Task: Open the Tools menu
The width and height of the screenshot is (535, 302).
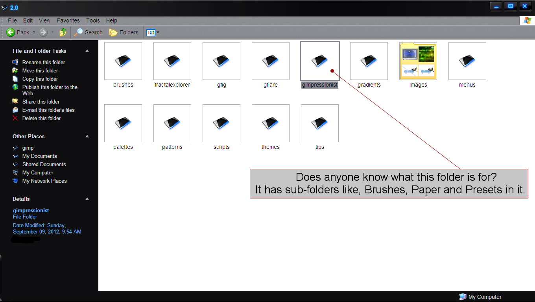Action: pos(93,20)
